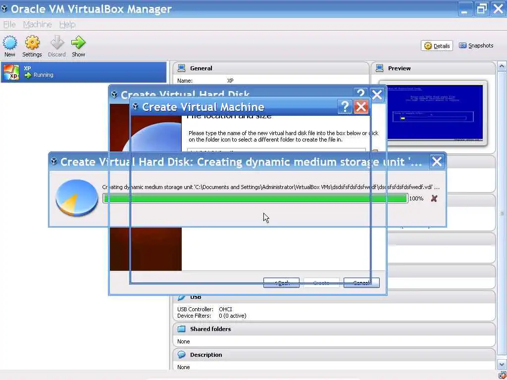Click the pie chart progress icon
Screen dimensions: 507x380
[77, 198]
